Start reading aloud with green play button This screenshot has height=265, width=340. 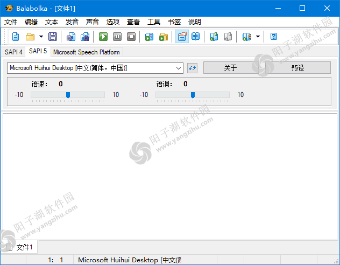tap(103, 37)
